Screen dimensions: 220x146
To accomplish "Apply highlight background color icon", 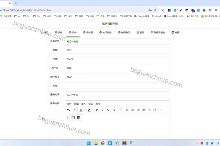I will pyautogui.click(x=89, y=110).
